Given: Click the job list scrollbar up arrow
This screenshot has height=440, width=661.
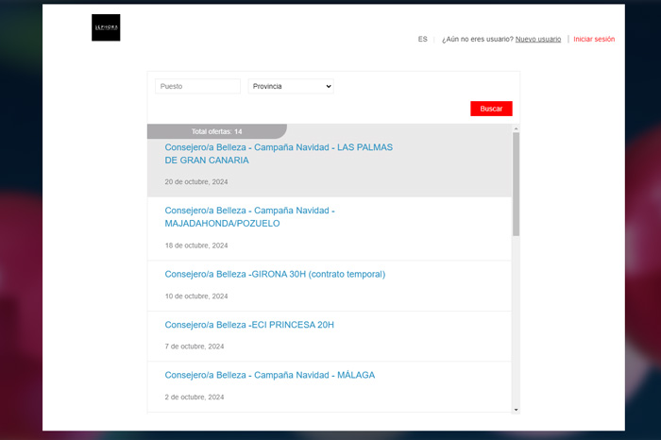Looking at the screenshot, I should [516, 128].
